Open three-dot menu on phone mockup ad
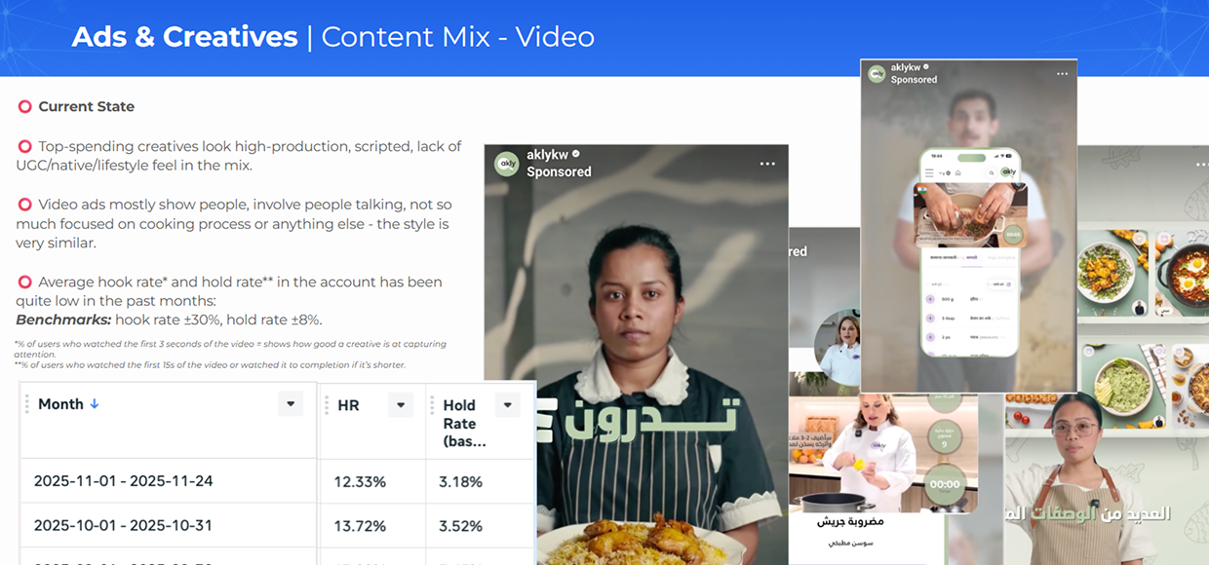This screenshot has height=565, width=1209. [1062, 74]
